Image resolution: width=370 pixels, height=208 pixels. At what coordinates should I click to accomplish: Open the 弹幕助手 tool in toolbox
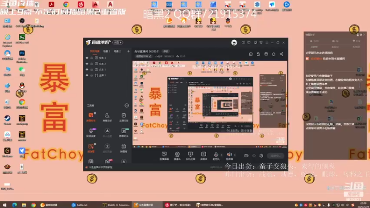(x=91, y=117)
